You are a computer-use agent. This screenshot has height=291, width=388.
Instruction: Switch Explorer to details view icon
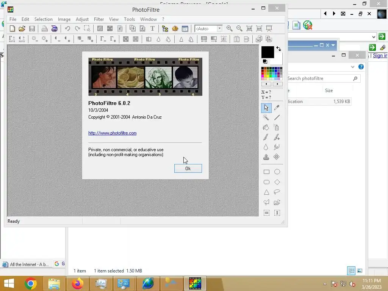351,271
